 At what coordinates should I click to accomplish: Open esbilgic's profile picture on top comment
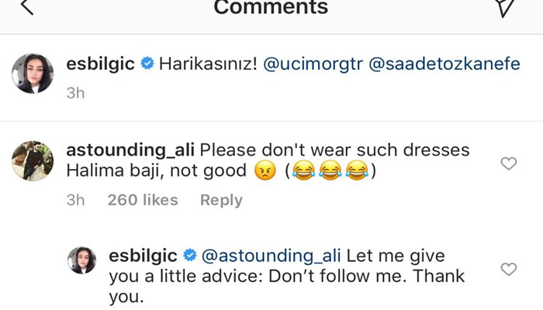coord(32,74)
